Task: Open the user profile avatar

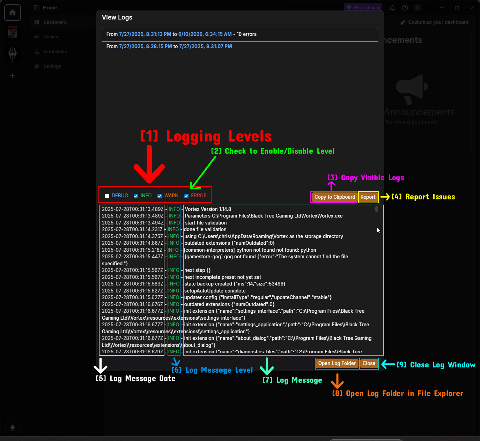Action: pyautogui.click(x=418, y=8)
